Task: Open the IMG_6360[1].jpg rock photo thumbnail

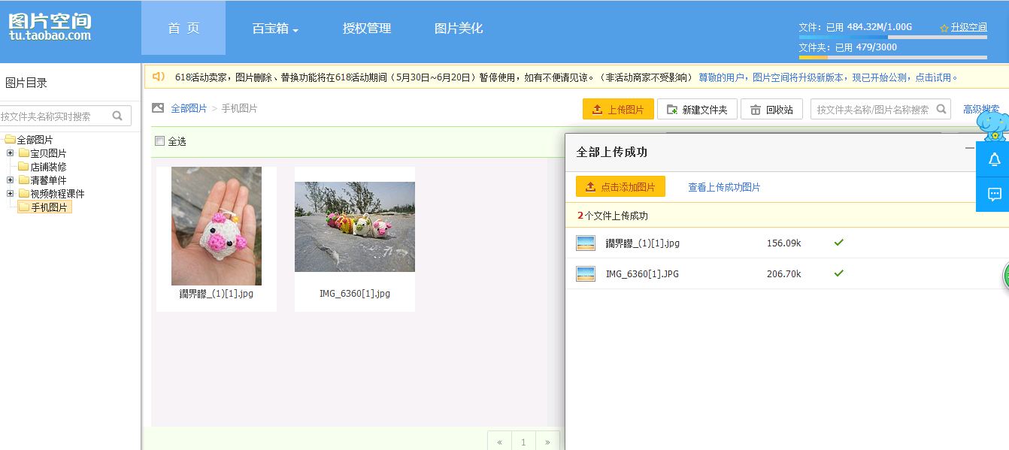Action: click(354, 227)
